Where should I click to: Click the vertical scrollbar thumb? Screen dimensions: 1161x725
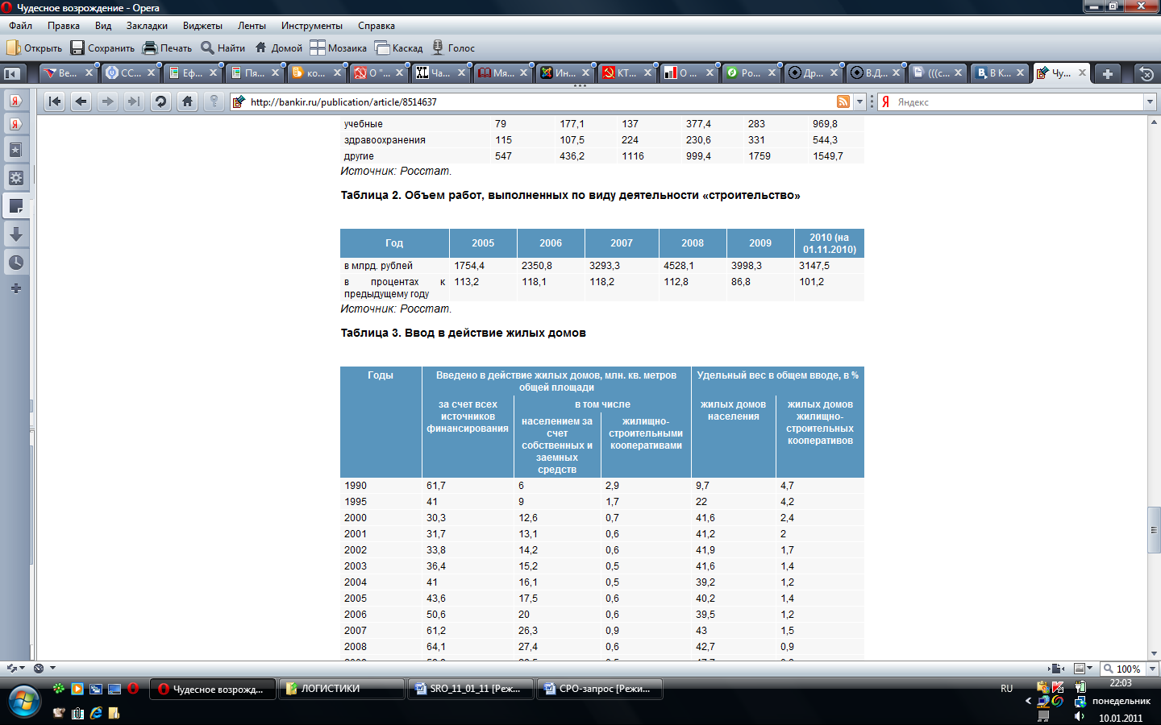(1154, 529)
